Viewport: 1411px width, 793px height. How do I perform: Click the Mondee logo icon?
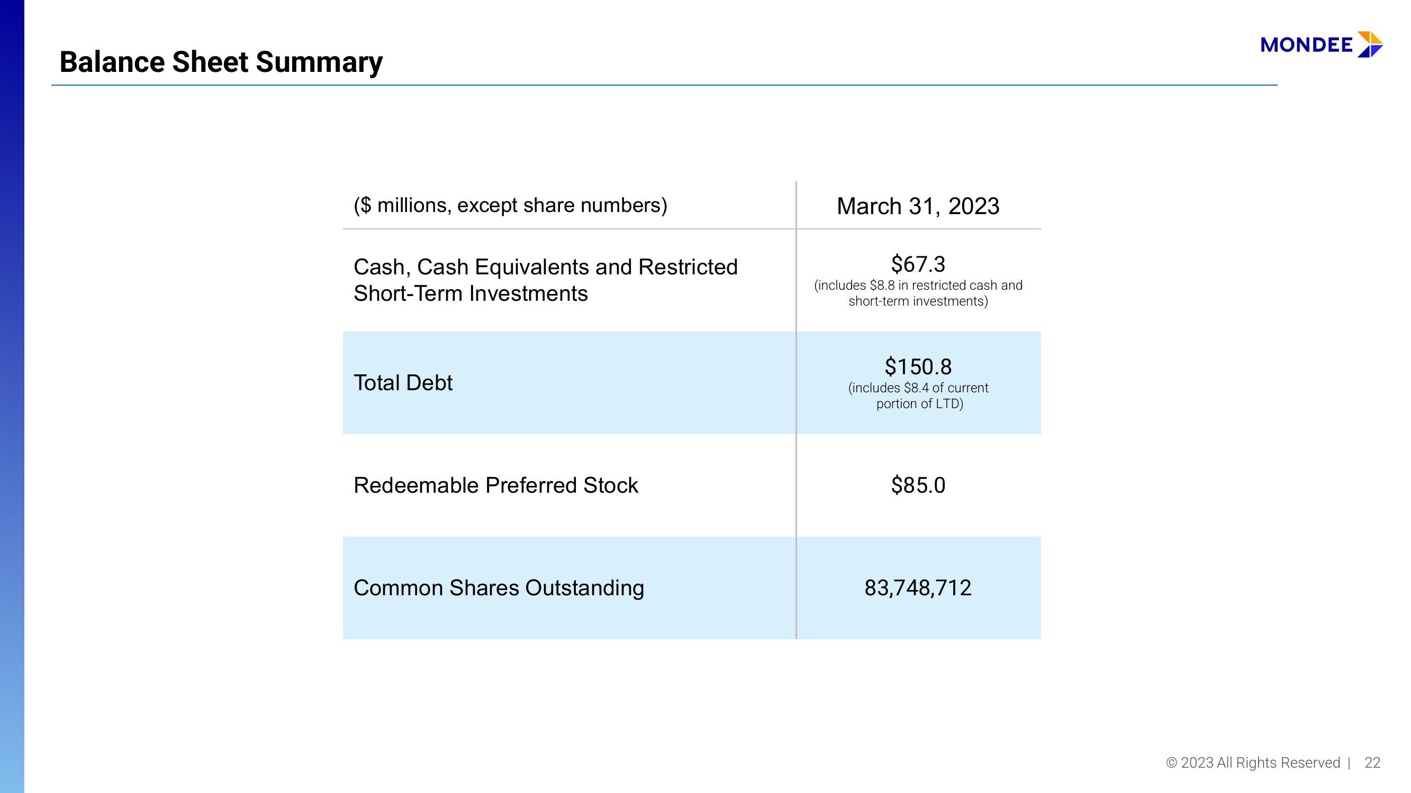[1369, 44]
